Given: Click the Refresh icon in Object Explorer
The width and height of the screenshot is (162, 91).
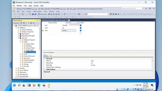Looking at the screenshot, I should coord(31,23).
